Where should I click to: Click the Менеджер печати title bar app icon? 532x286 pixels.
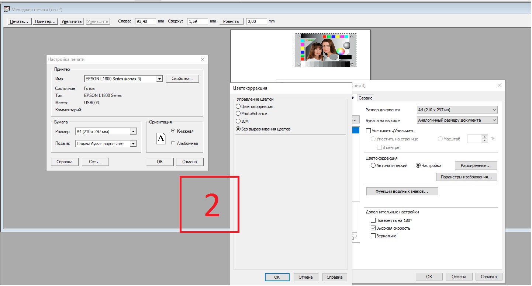6,9
